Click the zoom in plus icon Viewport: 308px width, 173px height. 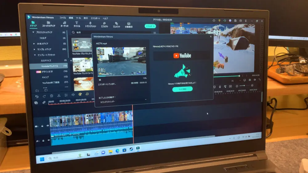252,85
